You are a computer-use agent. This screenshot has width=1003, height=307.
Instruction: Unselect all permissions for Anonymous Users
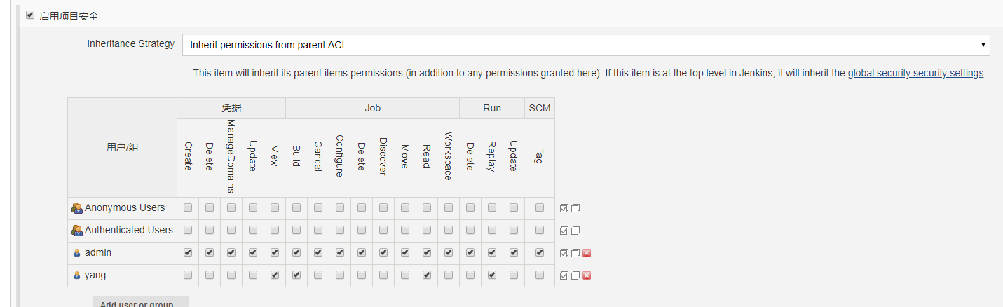pos(575,208)
